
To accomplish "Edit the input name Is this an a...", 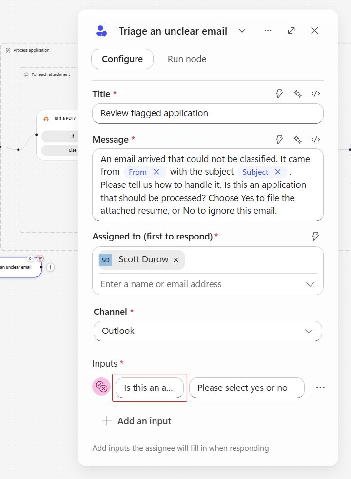I will pos(150,387).
